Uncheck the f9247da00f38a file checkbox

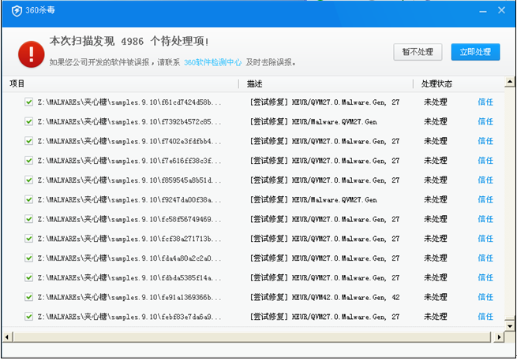pyautogui.click(x=28, y=199)
